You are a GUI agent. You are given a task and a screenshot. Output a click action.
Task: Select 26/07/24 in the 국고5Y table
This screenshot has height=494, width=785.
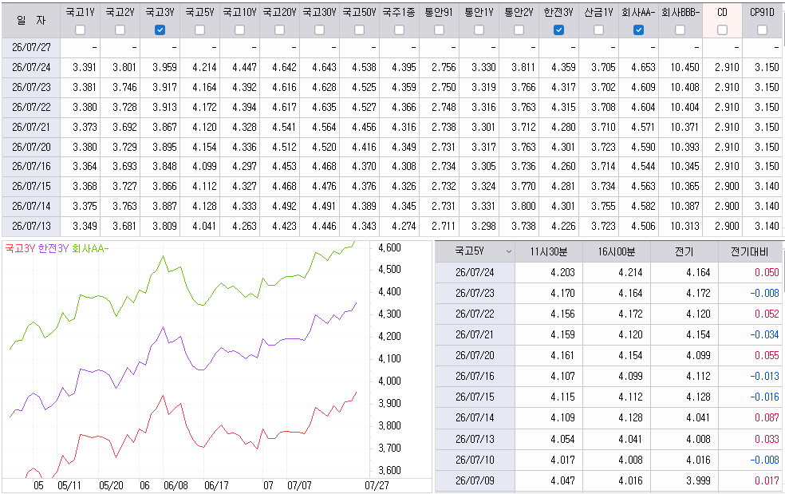[x=475, y=273]
